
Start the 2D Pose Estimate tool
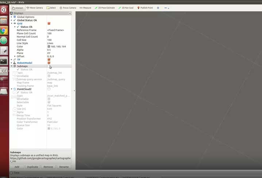[x=105, y=8]
